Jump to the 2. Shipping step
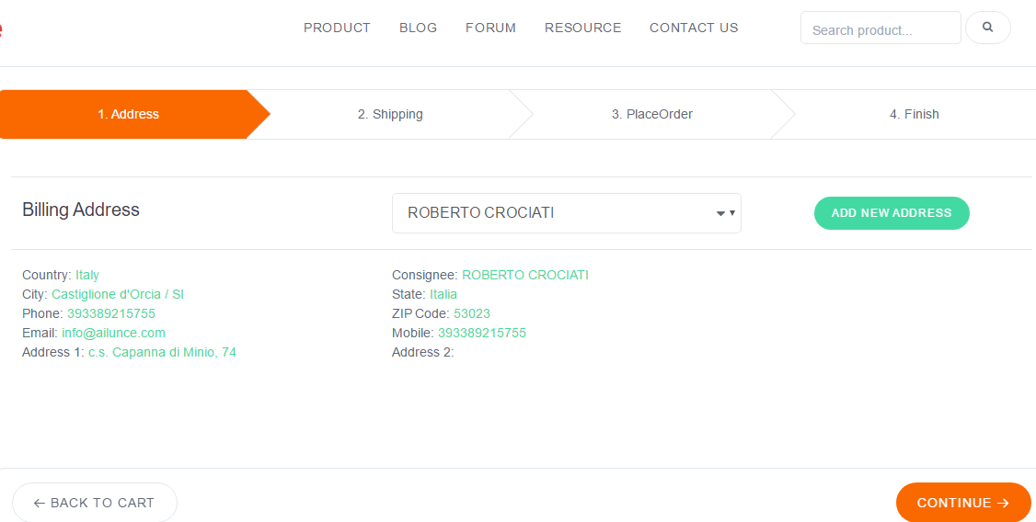This screenshot has width=1036, height=522. 390,115
